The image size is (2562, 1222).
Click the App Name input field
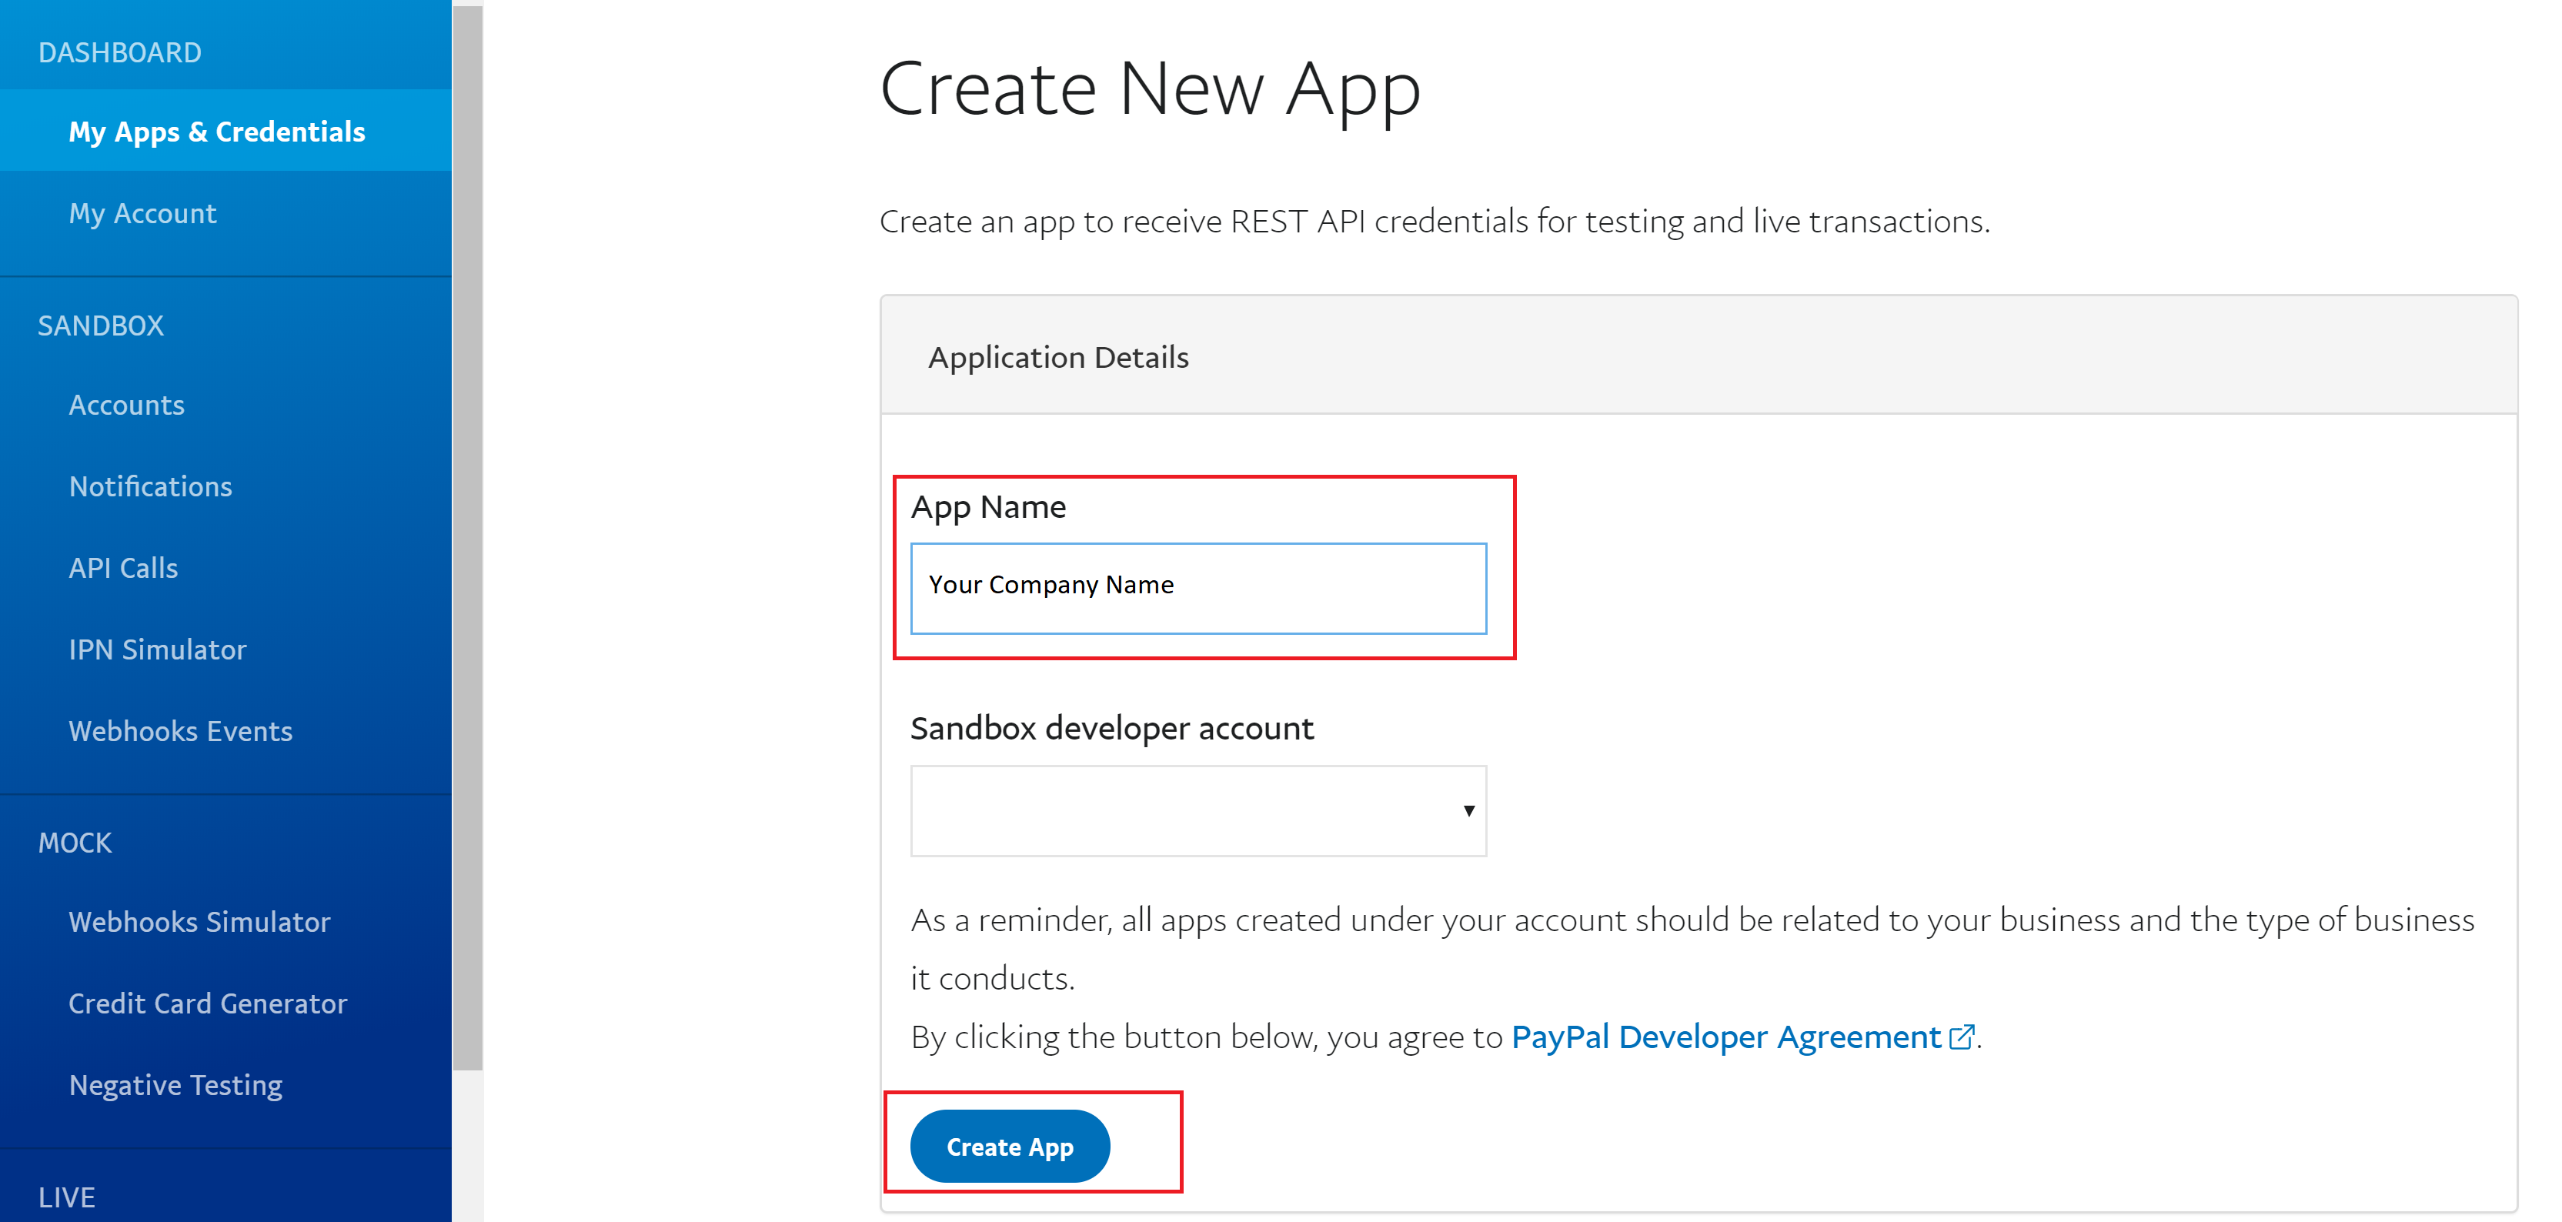[1198, 588]
